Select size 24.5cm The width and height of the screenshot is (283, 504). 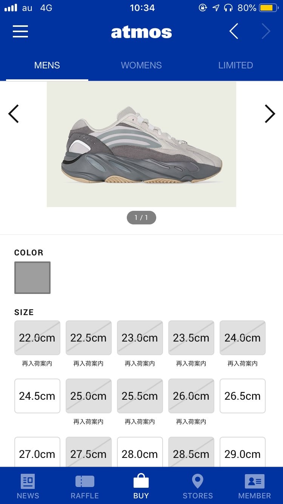(37, 396)
